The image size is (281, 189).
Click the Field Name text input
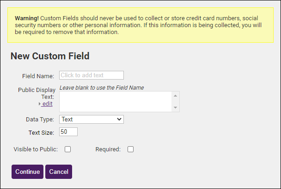point(92,75)
